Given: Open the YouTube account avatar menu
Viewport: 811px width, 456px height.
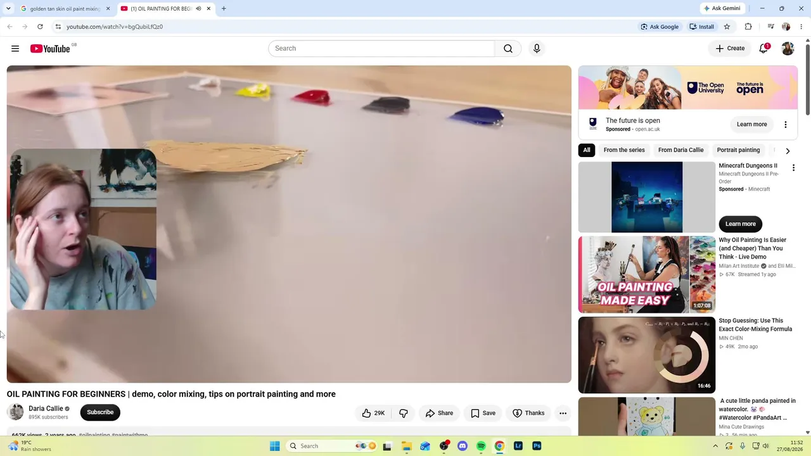Looking at the screenshot, I should 788,49.
